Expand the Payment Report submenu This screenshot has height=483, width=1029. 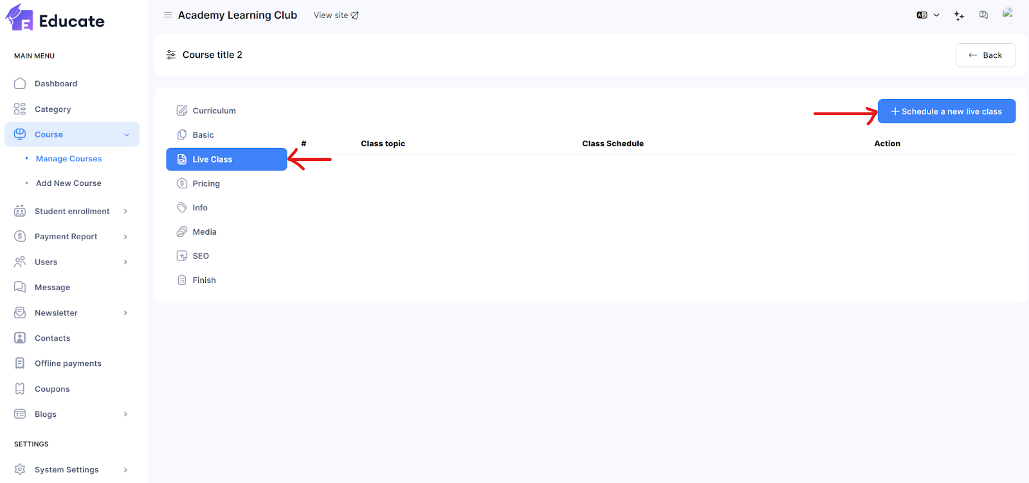click(125, 237)
